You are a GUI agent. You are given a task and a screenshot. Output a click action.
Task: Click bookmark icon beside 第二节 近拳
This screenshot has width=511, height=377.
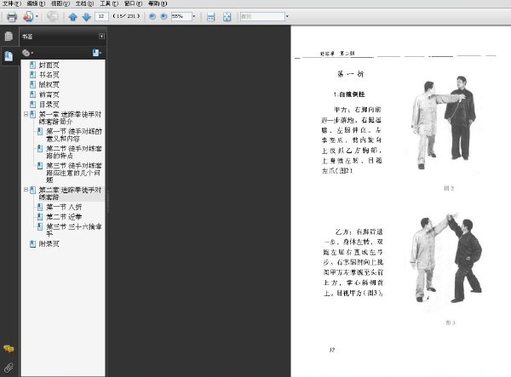click(40, 217)
